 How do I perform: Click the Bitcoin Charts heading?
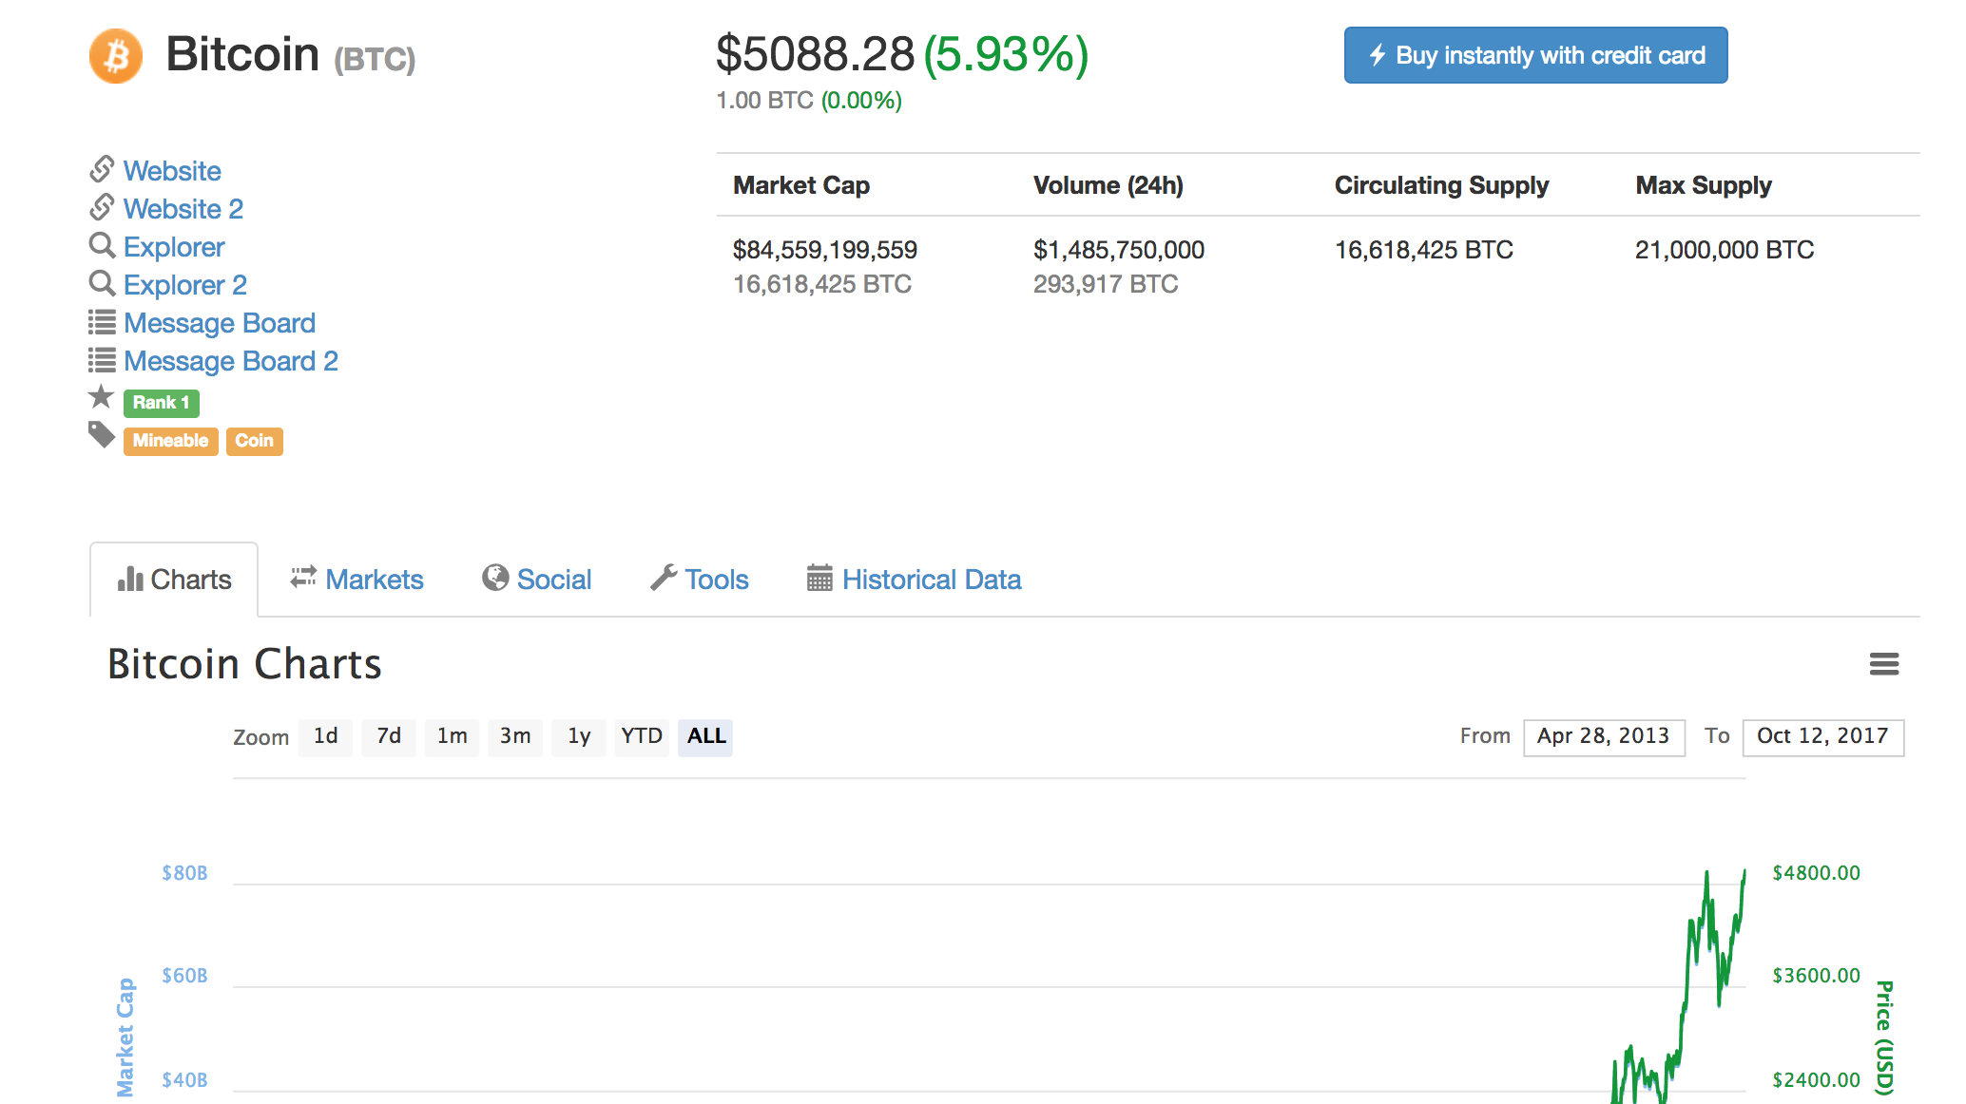(x=244, y=664)
